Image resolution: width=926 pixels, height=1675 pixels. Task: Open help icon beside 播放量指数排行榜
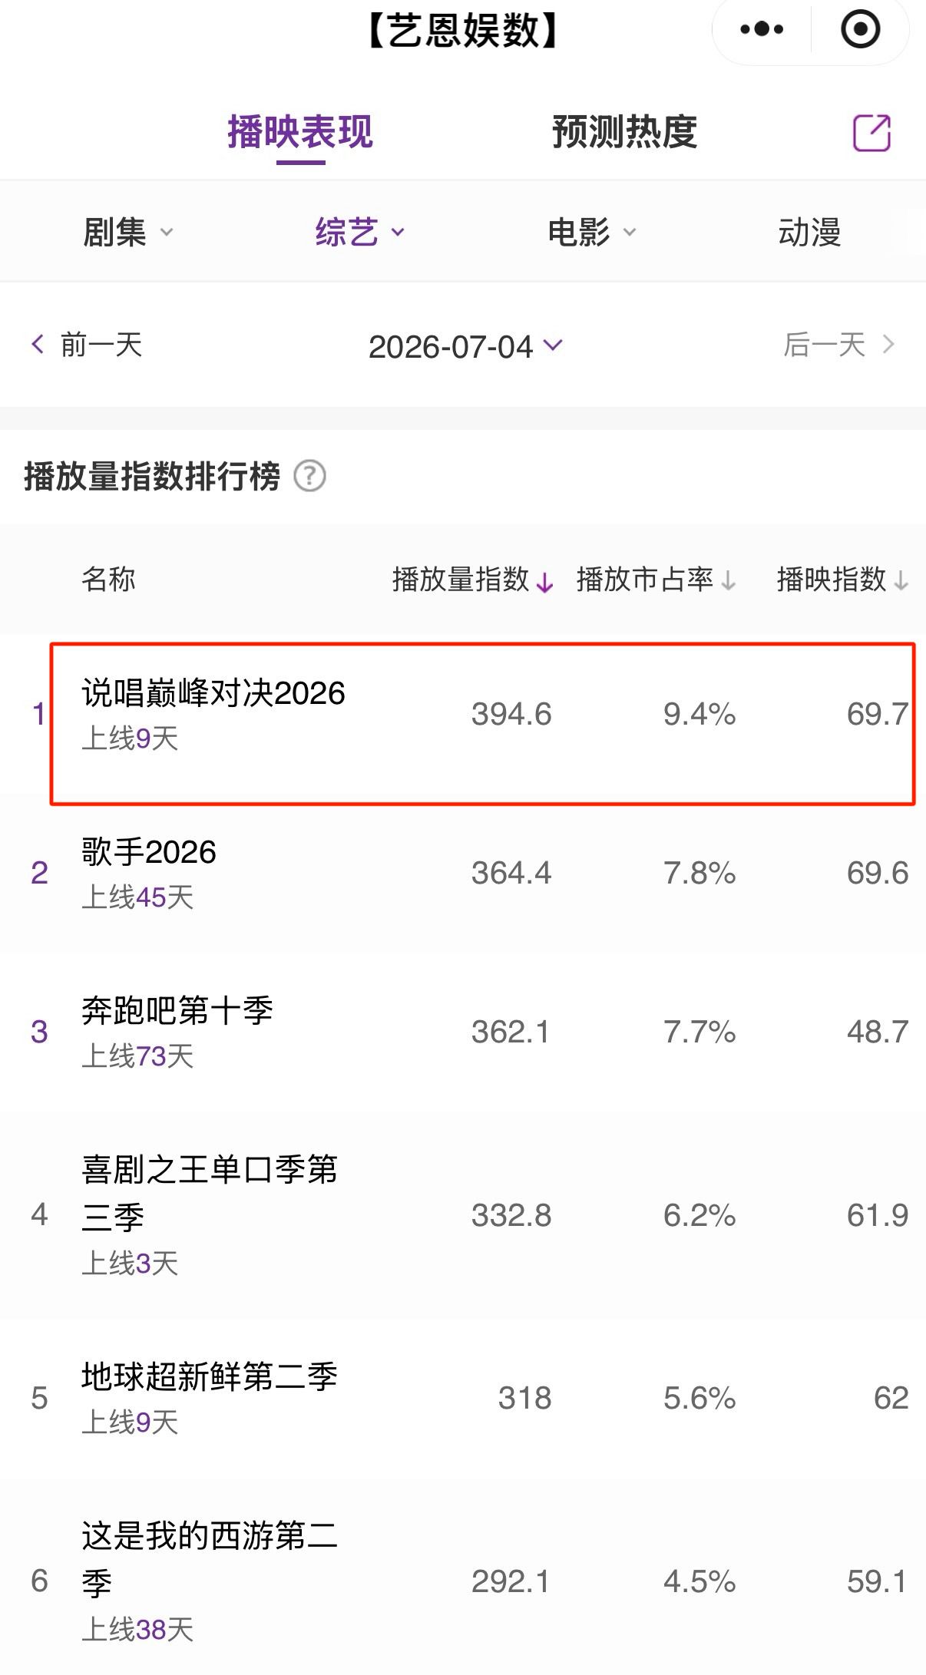[x=310, y=476]
